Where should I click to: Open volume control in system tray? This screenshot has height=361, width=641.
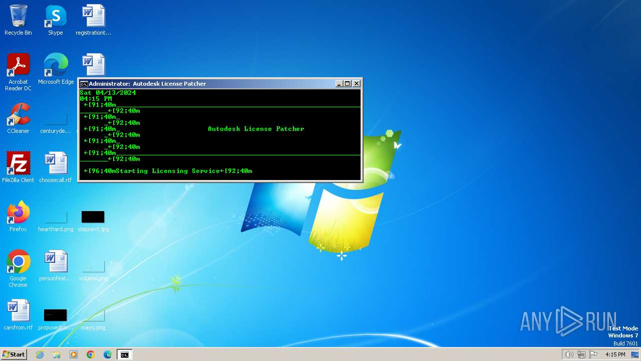(569, 354)
